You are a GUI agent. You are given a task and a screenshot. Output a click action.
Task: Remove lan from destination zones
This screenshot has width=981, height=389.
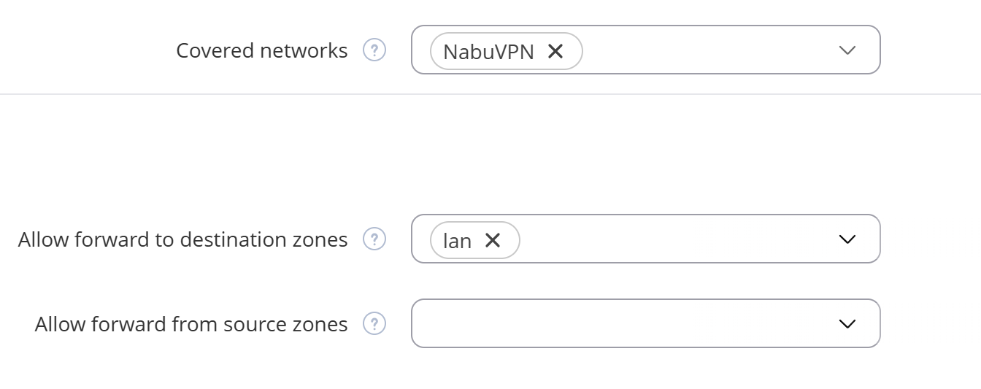(x=493, y=240)
